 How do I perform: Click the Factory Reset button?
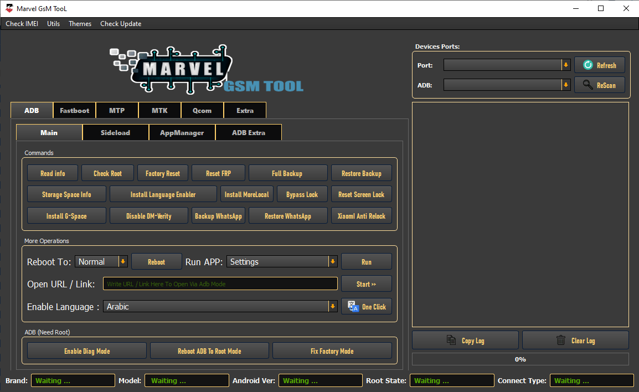(x=162, y=173)
